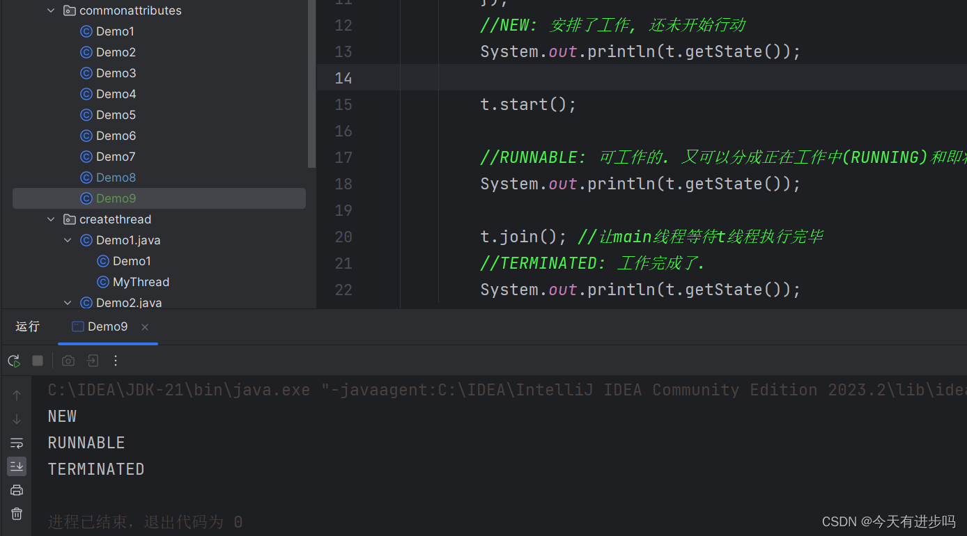Select line number 14 in the editor gutter

[343, 77]
